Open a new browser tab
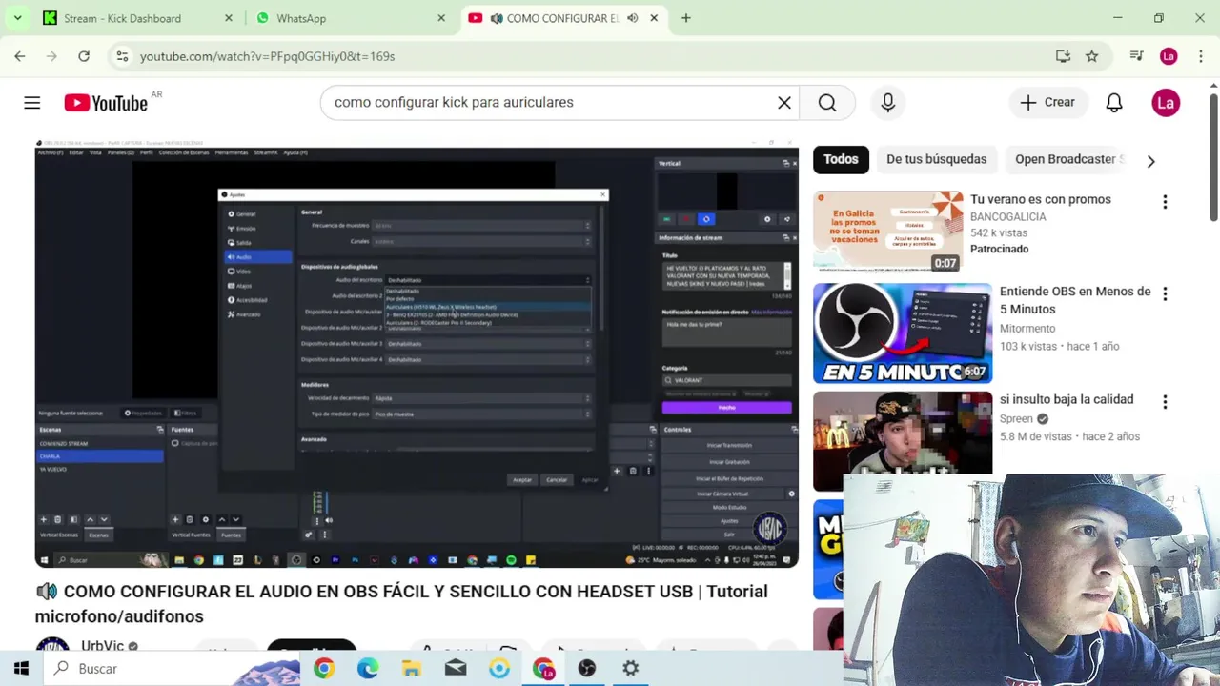The width and height of the screenshot is (1220, 686). (x=686, y=18)
